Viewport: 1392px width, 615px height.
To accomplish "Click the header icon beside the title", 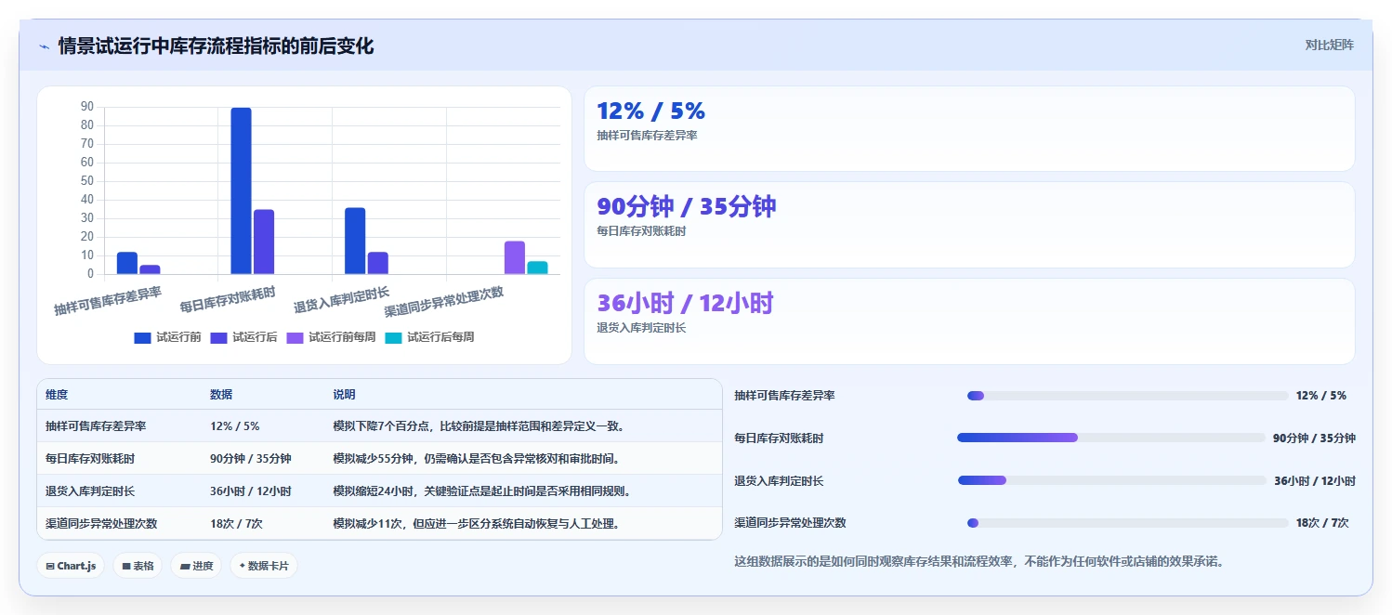I will [44, 46].
